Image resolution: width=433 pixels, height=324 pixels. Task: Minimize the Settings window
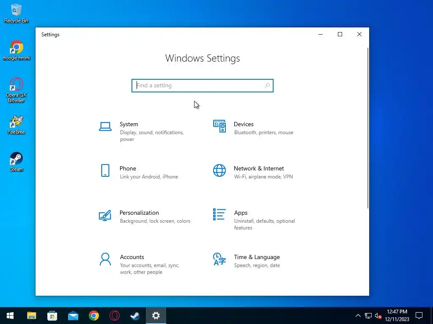pyautogui.click(x=321, y=35)
